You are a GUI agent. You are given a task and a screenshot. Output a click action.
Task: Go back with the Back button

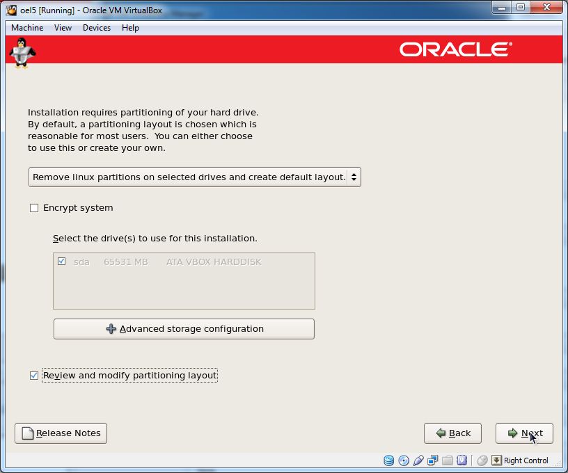pyautogui.click(x=453, y=433)
